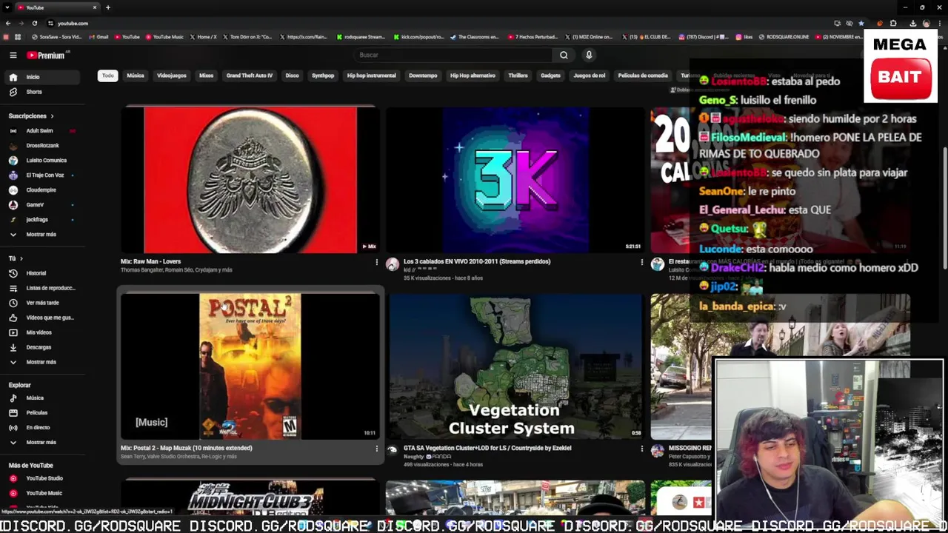Open Descargas in the sidebar
Viewport: 948px width, 533px height.
coord(43,347)
